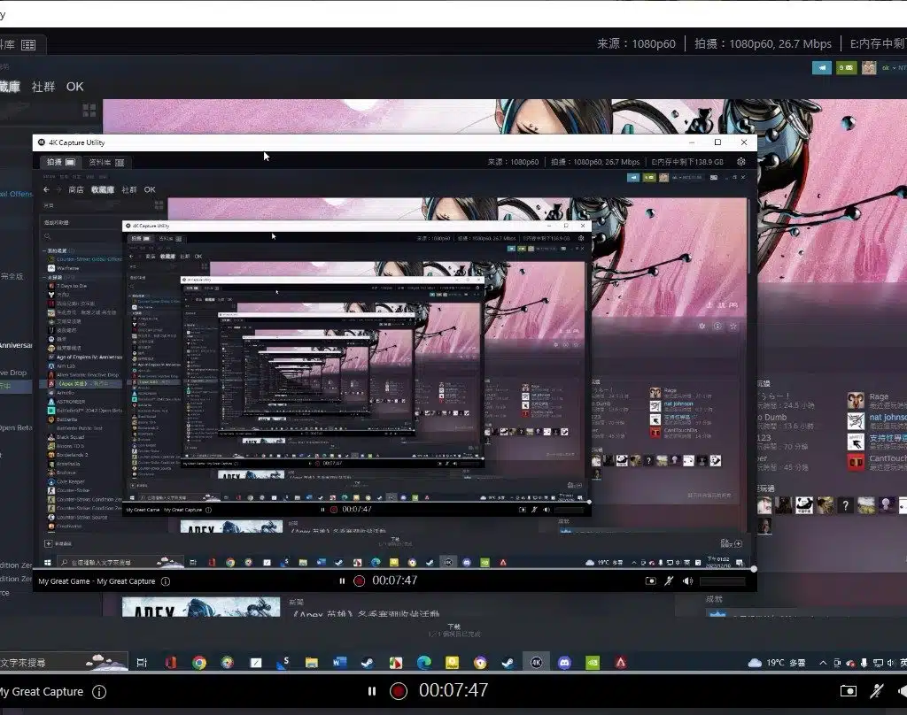
Task: Open settings gear in 4K Capture Utility titled window
Action: 740,162
